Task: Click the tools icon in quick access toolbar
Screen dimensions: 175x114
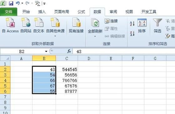Action: click(37, 3)
